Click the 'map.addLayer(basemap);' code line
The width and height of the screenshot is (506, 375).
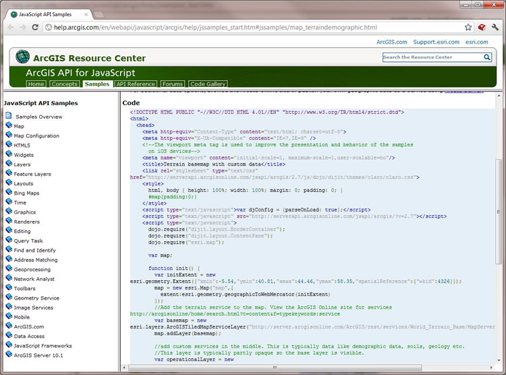(x=188, y=333)
